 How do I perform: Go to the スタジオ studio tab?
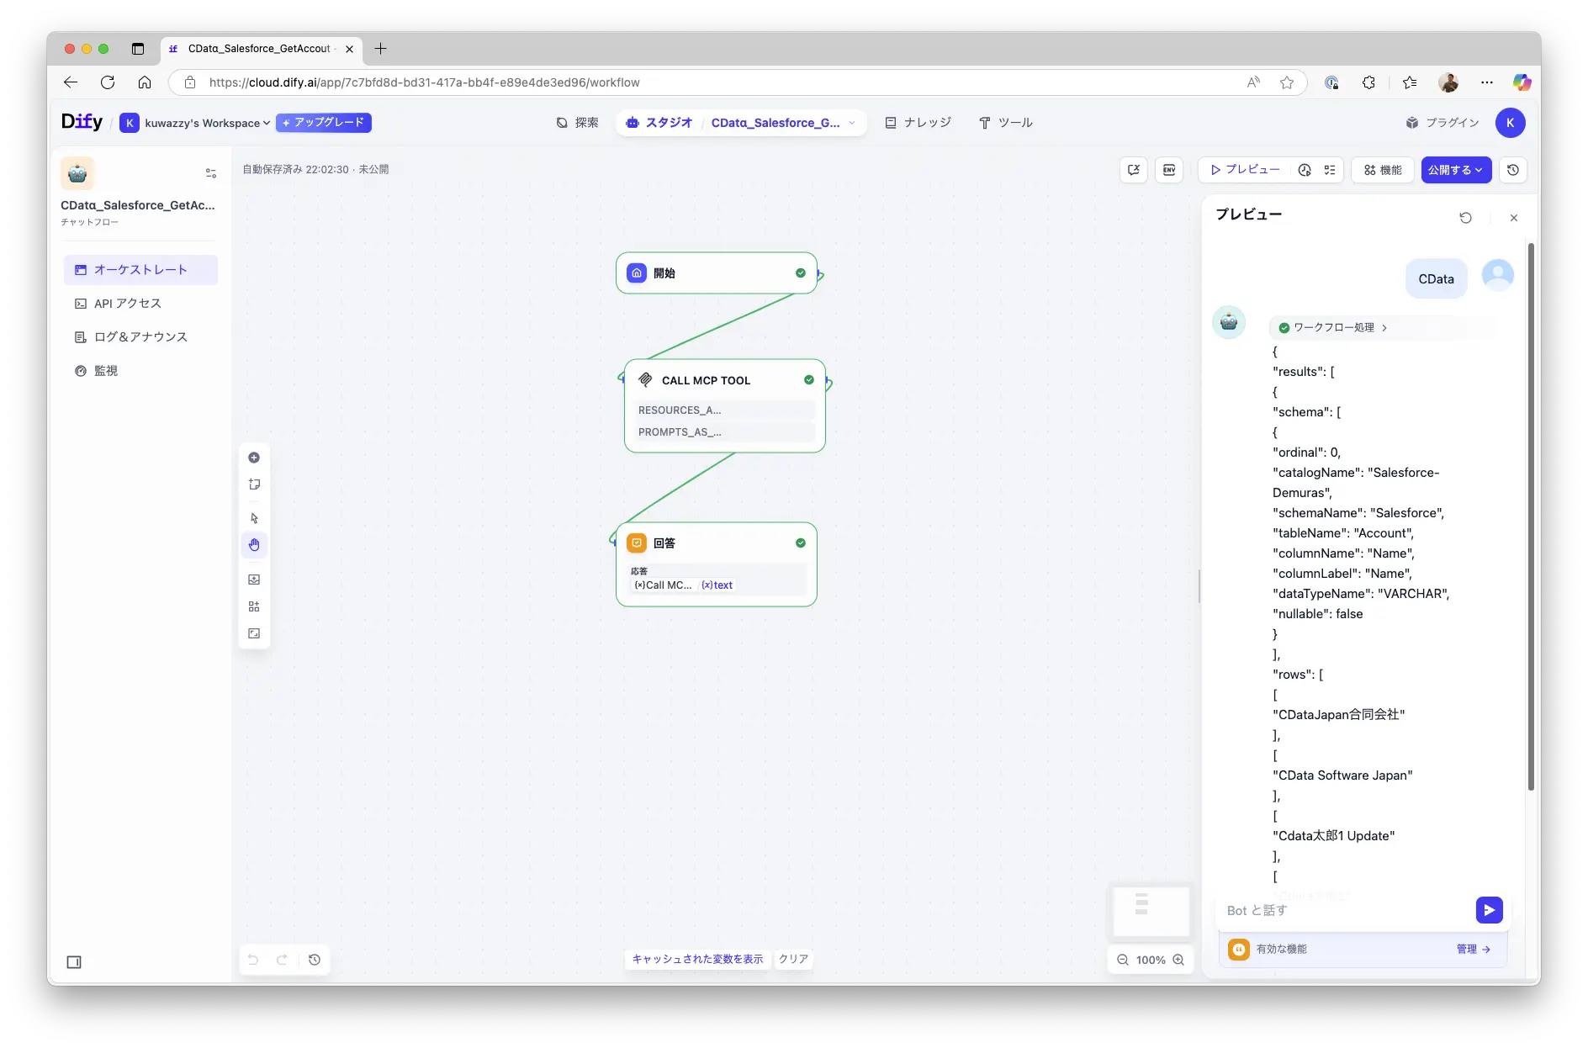tap(659, 123)
